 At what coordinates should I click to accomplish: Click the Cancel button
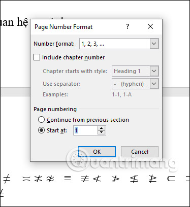pos(140,152)
